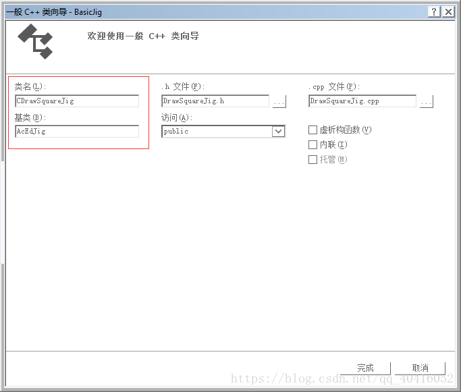Click the 类名(L): label

tap(30, 86)
